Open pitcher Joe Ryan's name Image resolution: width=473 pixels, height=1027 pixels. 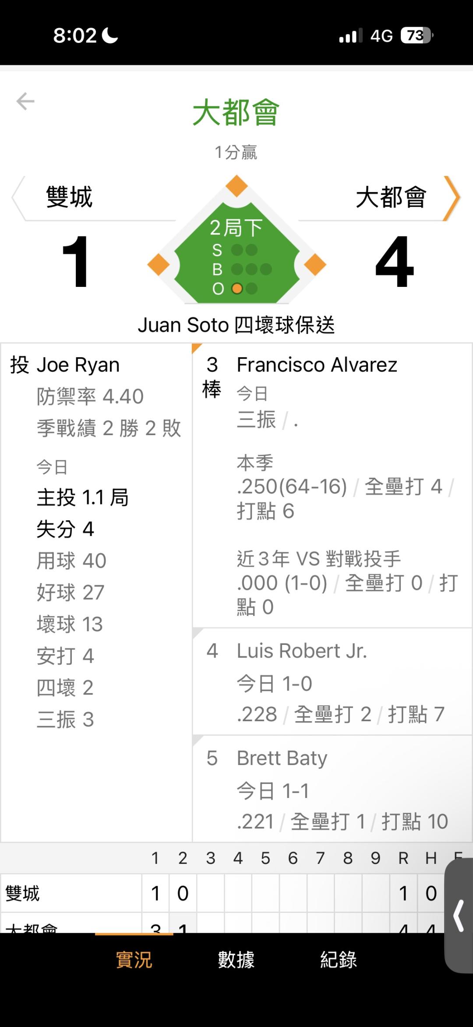click(x=78, y=365)
